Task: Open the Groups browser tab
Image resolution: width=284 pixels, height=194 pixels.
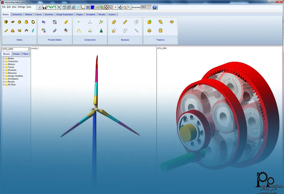Action: pyautogui.click(x=16, y=54)
